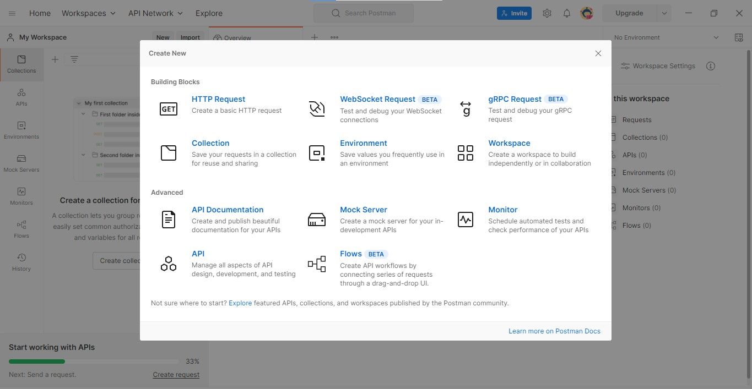Screen dimensions: 752x389
Task: Click the user avatar in header
Action: pyautogui.click(x=587, y=13)
